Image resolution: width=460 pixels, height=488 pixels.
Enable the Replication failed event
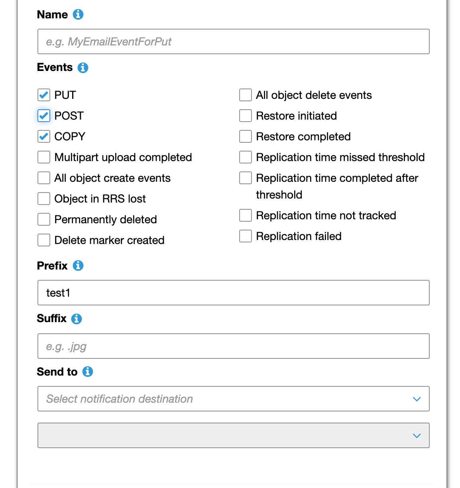[x=246, y=236]
